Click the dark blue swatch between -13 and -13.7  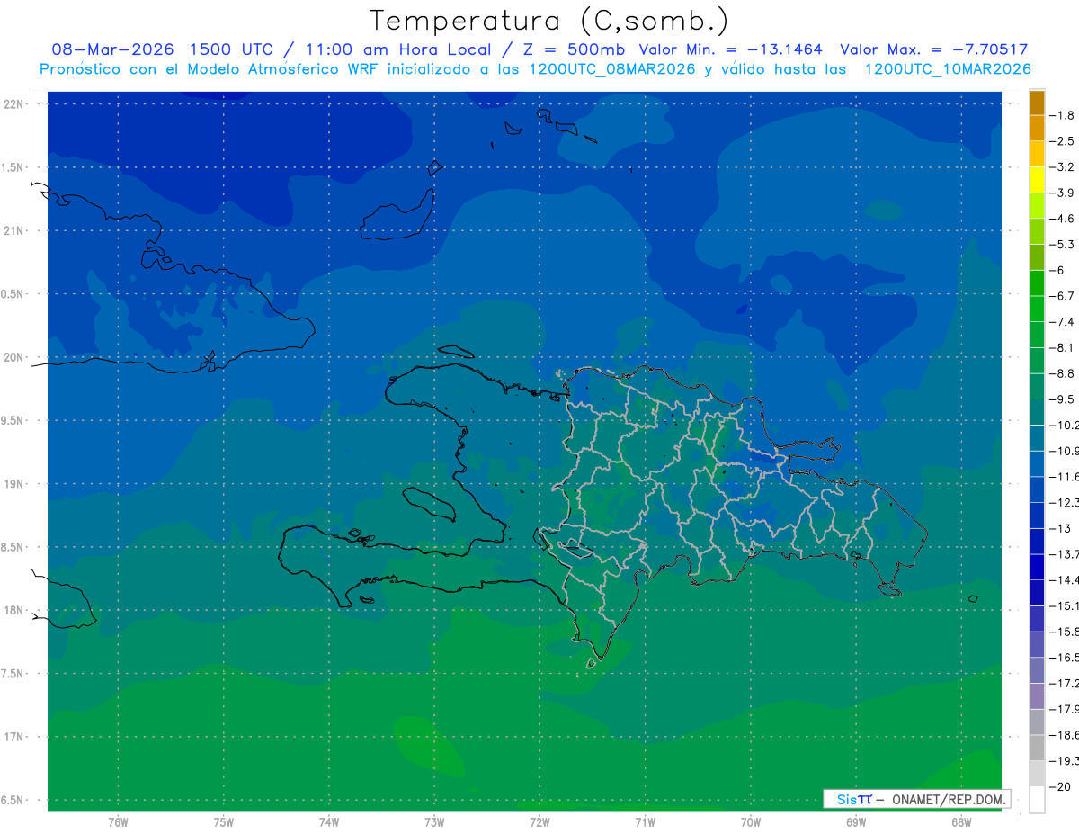pos(1037,542)
